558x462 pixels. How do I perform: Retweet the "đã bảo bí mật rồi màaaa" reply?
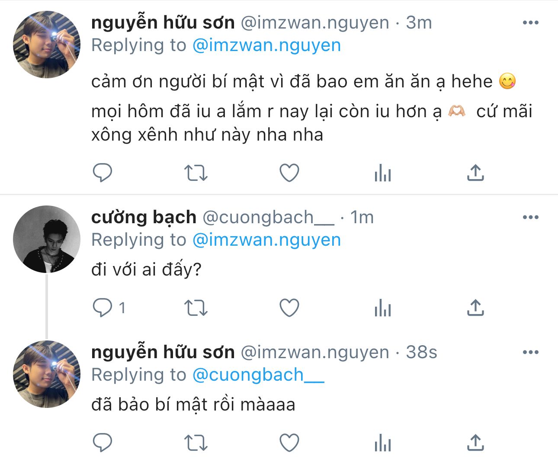pos(196,443)
